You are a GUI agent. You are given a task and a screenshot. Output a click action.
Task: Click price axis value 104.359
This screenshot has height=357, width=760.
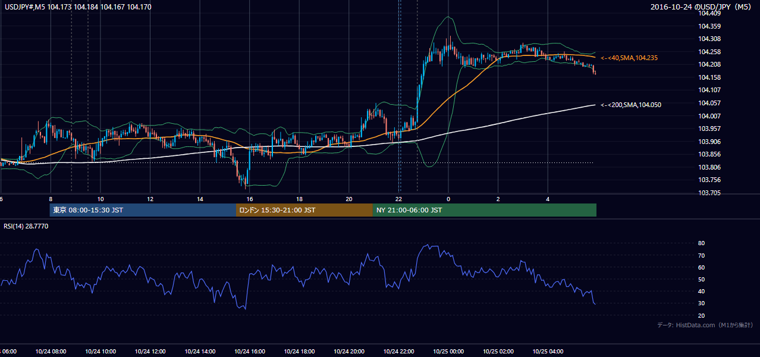coord(710,26)
